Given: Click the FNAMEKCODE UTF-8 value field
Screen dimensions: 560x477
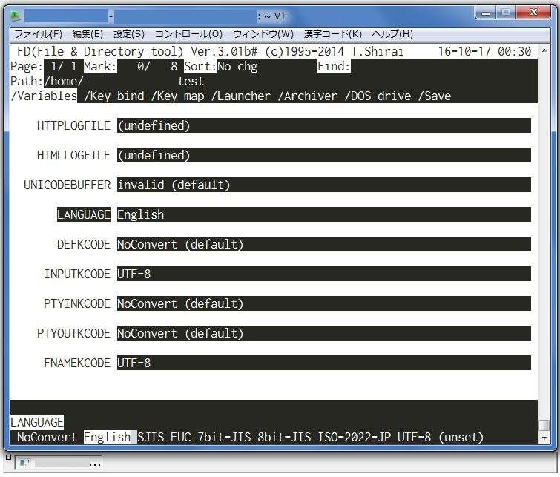Looking at the screenshot, I should click(x=324, y=363).
